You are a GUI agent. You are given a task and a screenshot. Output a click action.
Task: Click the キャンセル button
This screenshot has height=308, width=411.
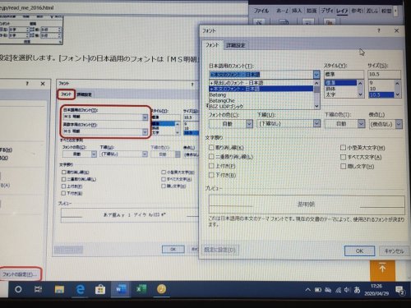pos(394,251)
